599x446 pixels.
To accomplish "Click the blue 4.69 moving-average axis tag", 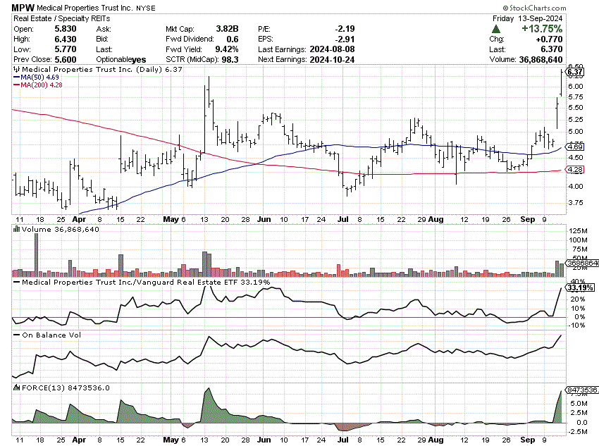I will 575,147.
